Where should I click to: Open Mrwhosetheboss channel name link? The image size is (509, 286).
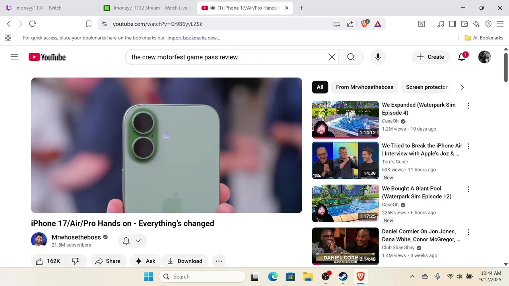tap(76, 237)
